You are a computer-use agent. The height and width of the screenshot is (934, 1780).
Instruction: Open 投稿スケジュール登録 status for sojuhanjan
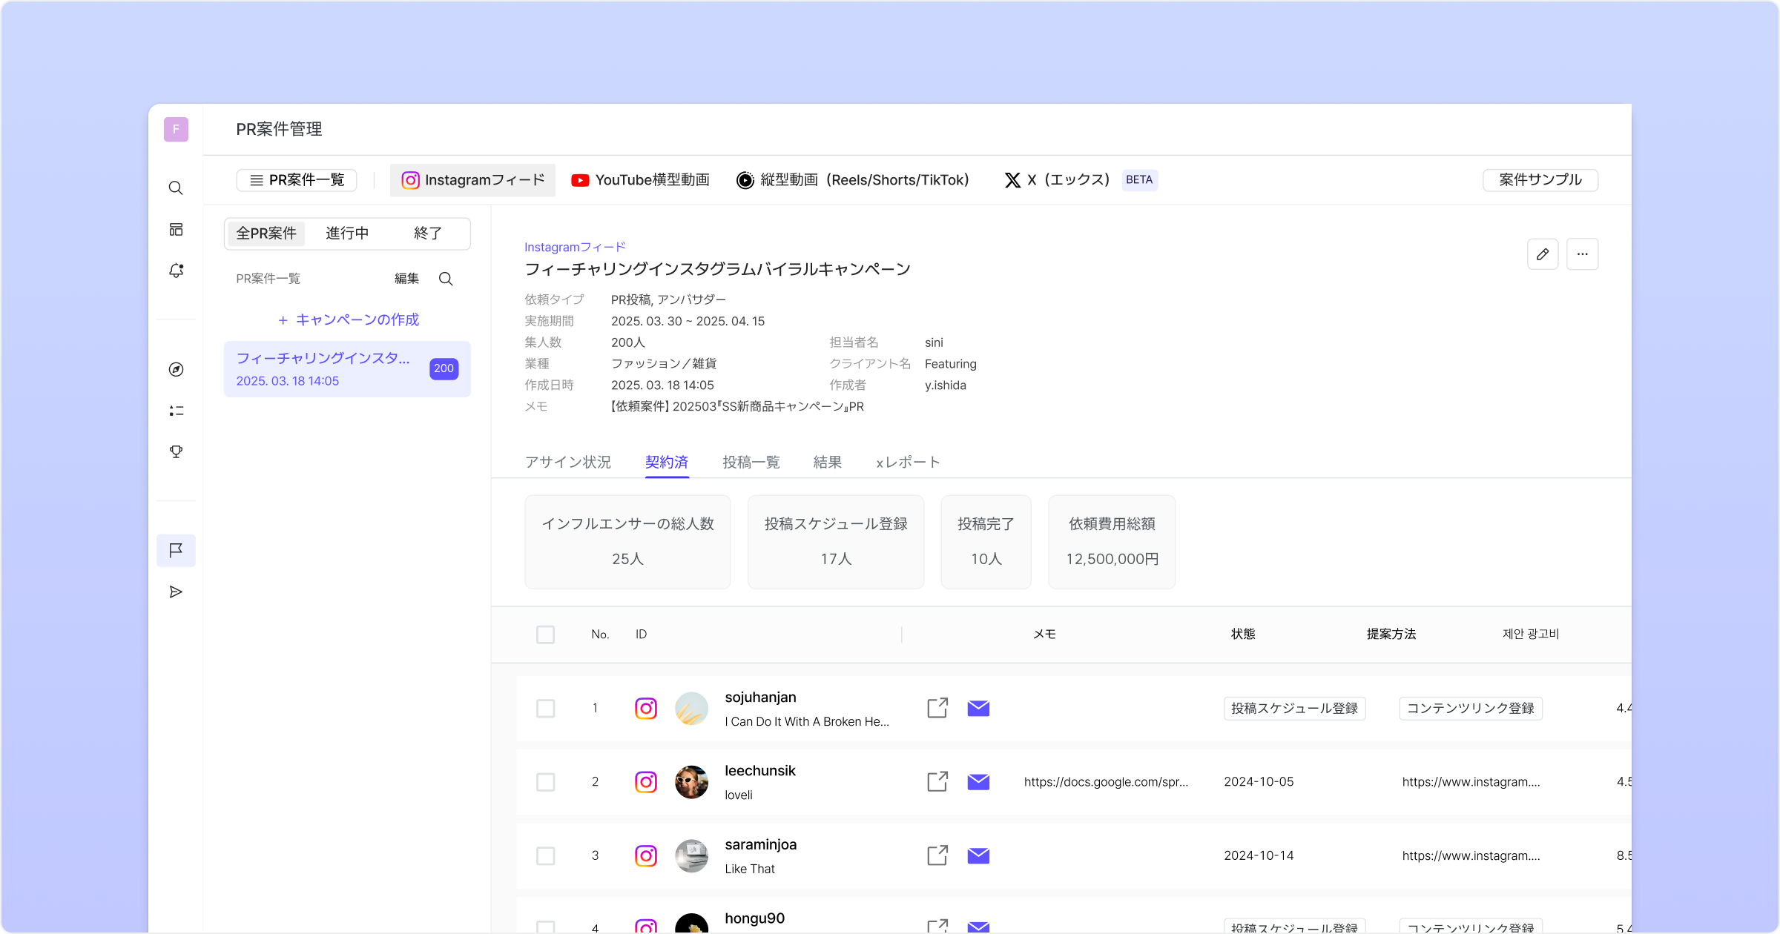1294,708
